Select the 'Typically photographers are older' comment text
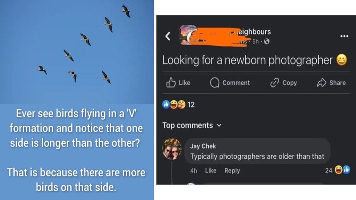The height and width of the screenshot is (200, 356). point(257,156)
